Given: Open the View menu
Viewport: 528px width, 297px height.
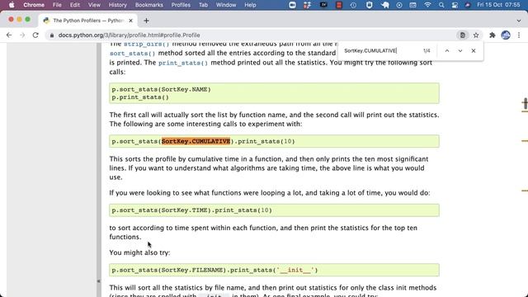Looking at the screenshot, I should coord(94,5).
